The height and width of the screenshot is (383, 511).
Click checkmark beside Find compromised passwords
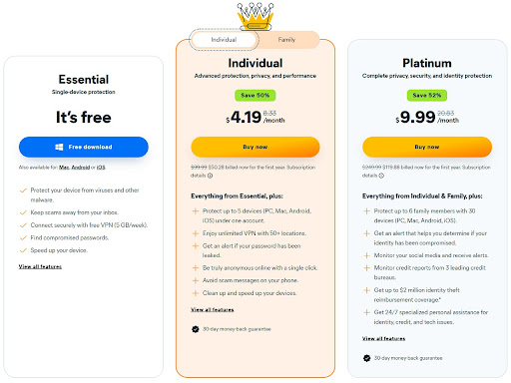coord(23,237)
